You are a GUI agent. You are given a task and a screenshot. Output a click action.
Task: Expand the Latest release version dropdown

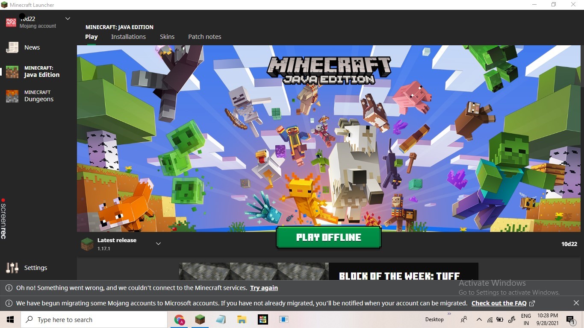(158, 244)
